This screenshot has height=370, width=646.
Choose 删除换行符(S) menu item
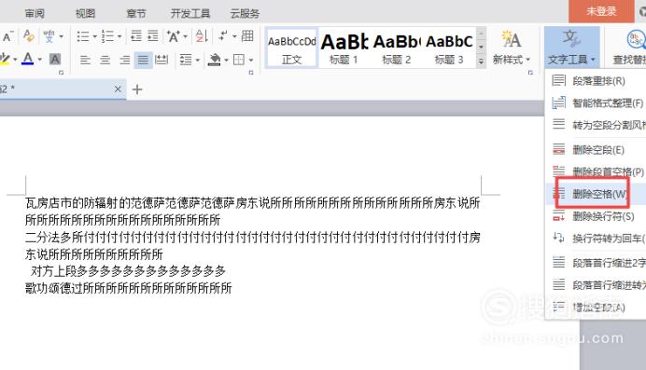click(597, 216)
